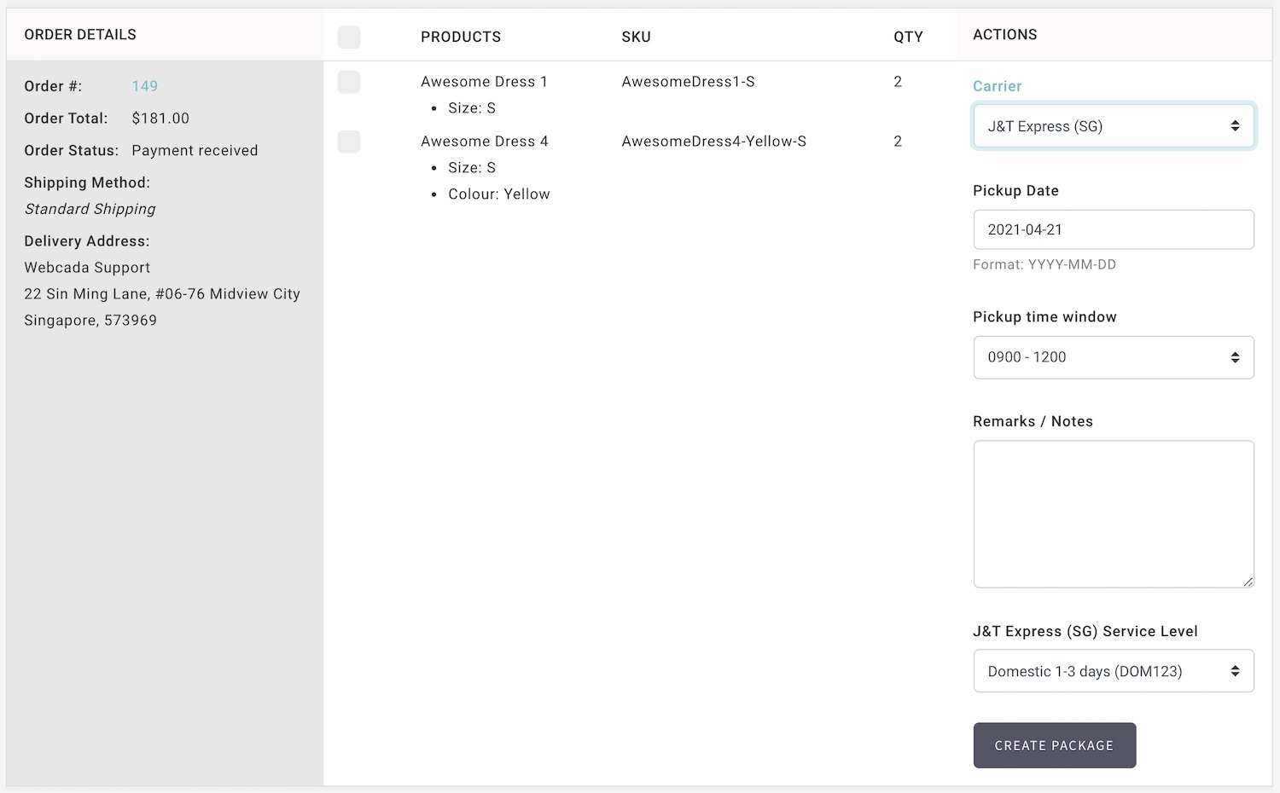Viewport: 1280px width, 793px height.
Task: Check the Awesome Dress 4 row checkbox
Action: pos(349,142)
